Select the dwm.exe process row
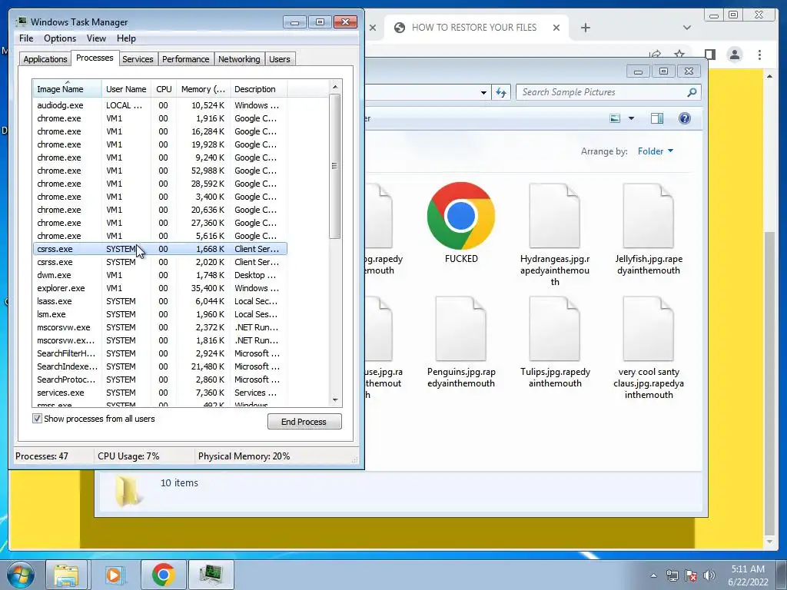The width and height of the screenshot is (787, 590). (x=160, y=275)
